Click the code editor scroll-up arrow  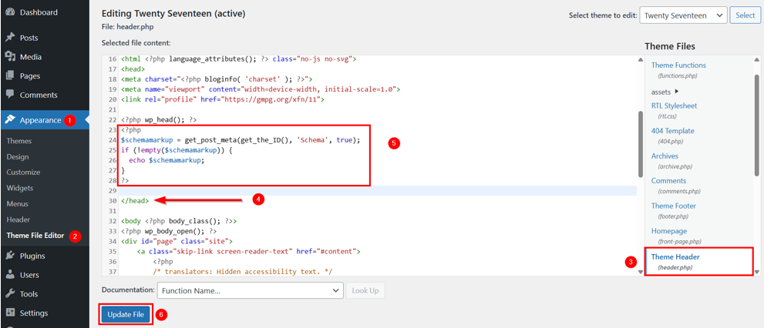click(x=640, y=59)
